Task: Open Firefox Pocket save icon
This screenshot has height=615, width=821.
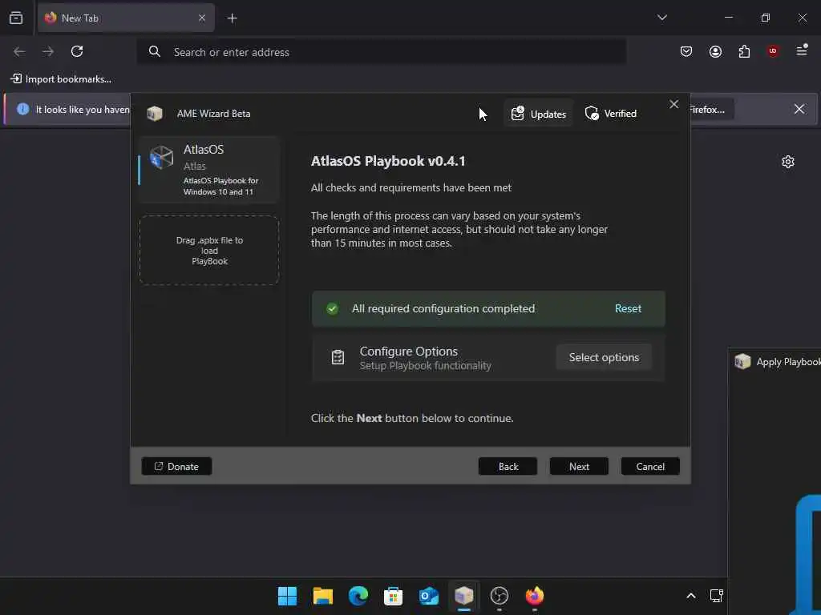Action: point(686,51)
